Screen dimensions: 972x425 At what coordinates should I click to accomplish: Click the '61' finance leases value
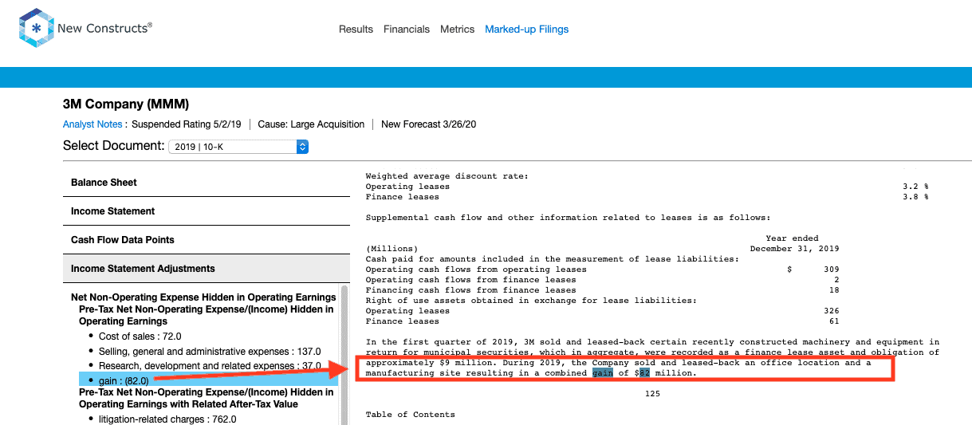[x=834, y=321]
